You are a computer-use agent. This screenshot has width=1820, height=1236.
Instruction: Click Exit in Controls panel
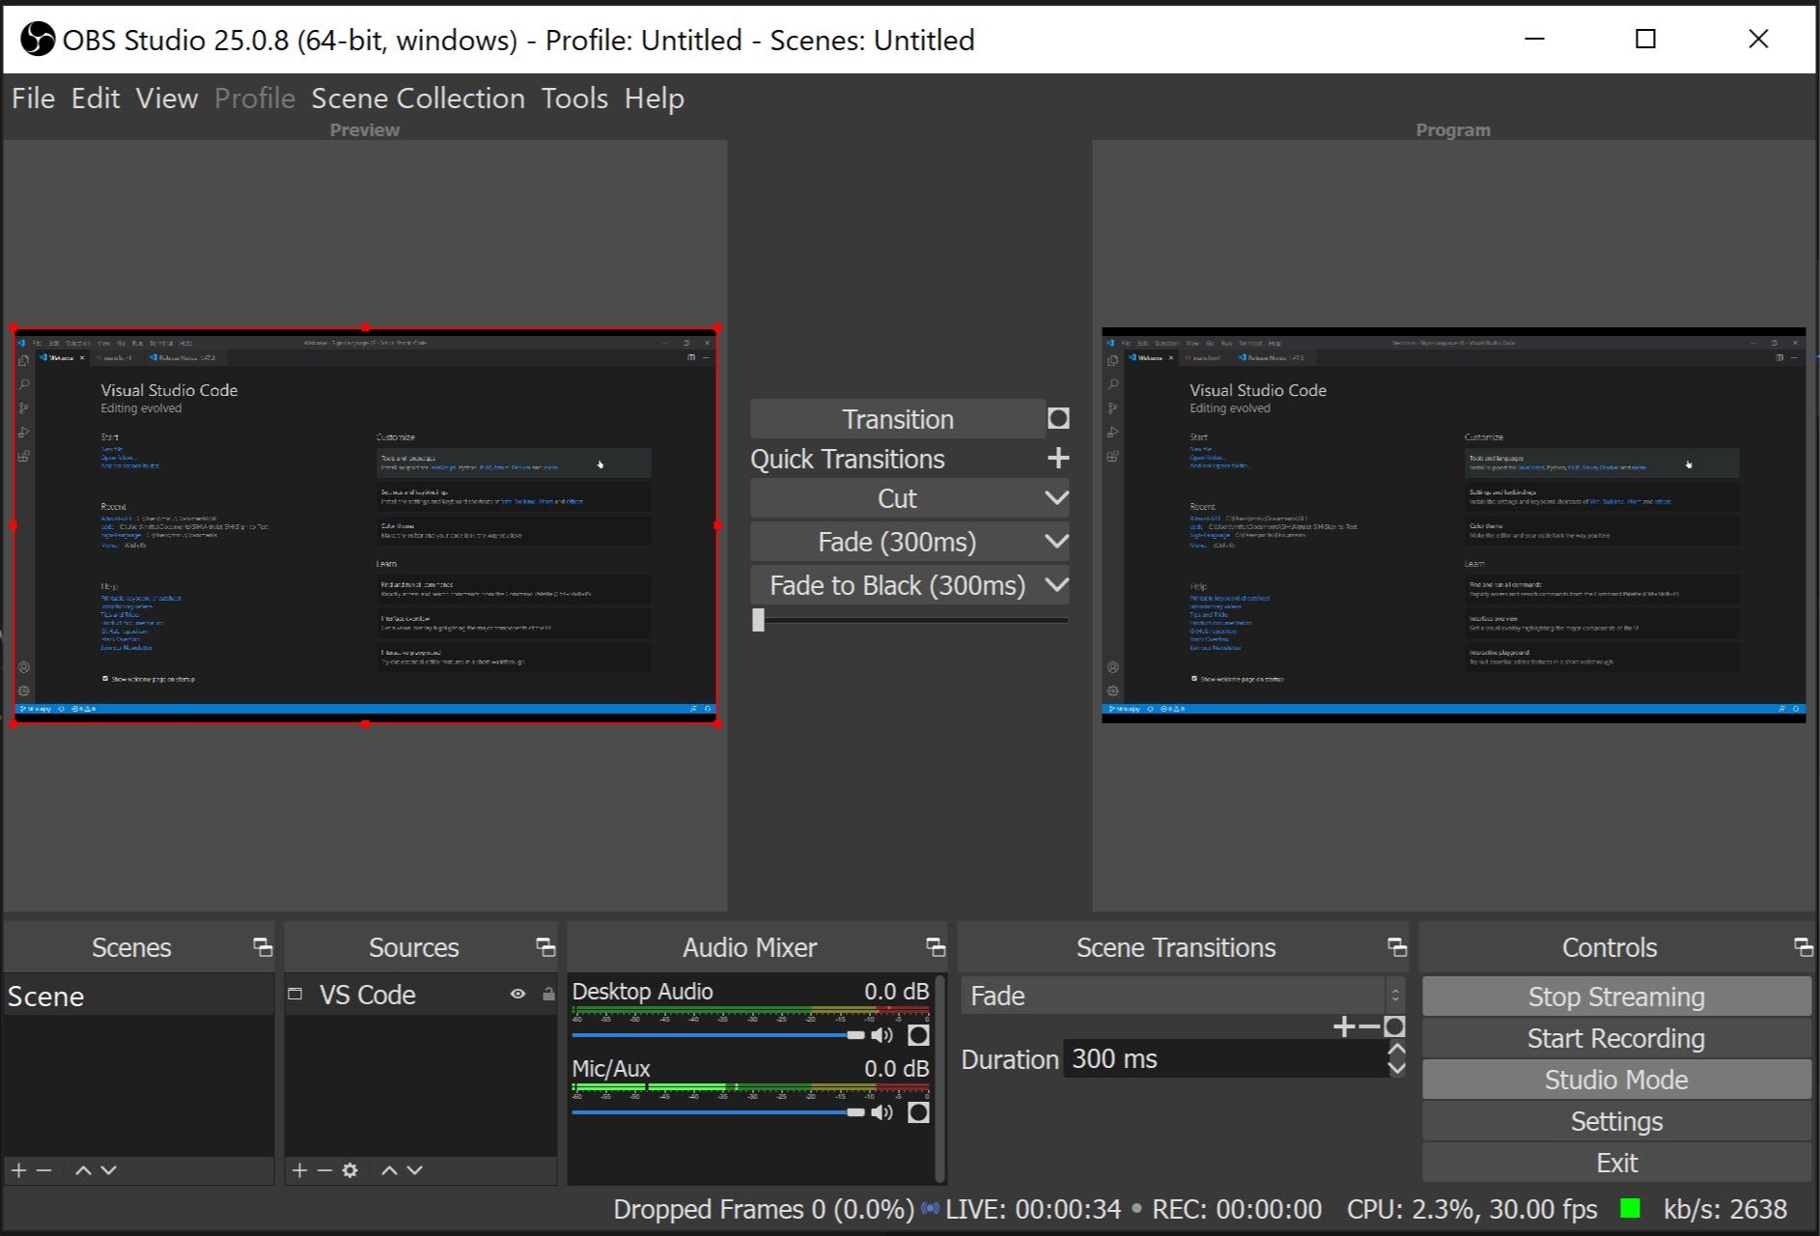[x=1616, y=1163]
